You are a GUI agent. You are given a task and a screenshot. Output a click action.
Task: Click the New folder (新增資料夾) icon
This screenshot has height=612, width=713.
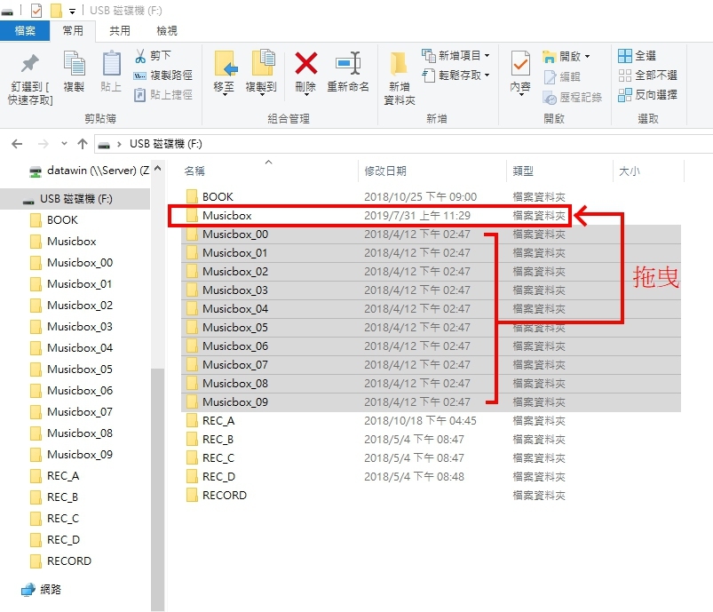point(399,63)
